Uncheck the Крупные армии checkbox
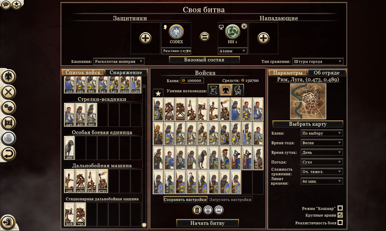Image resolution: width=386 pixels, height=231 pixels. [340, 215]
